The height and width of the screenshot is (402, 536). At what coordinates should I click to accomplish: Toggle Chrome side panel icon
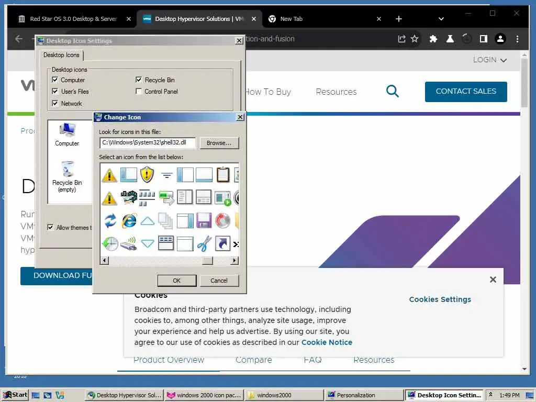[483, 39]
